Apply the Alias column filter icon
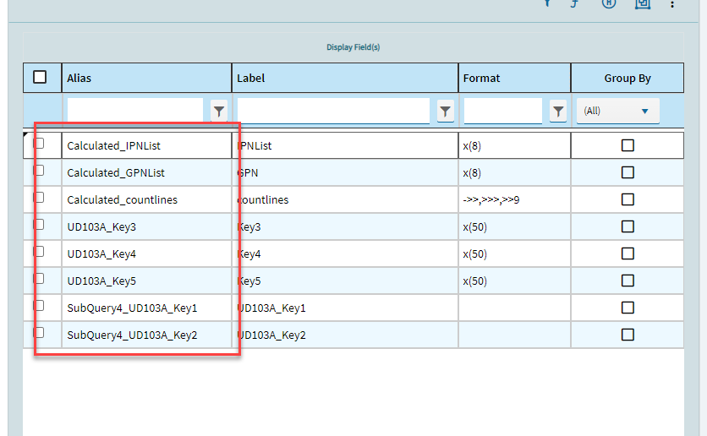The width and height of the screenshot is (707, 436). click(x=219, y=111)
